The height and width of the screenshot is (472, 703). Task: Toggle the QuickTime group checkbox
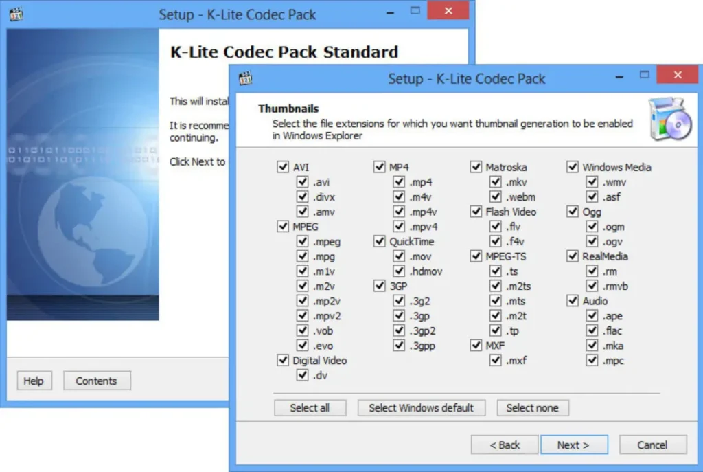click(380, 241)
